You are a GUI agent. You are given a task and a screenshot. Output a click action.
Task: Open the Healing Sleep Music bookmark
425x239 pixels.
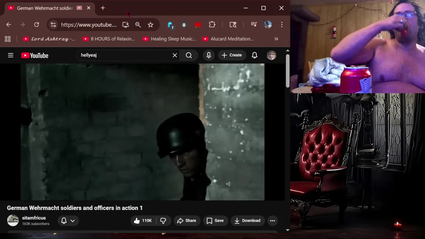click(169, 39)
